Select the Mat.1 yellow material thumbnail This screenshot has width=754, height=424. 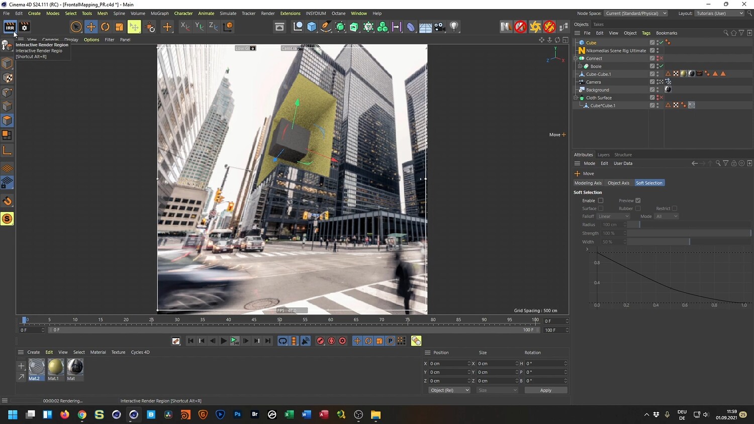click(x=55, y=367)
